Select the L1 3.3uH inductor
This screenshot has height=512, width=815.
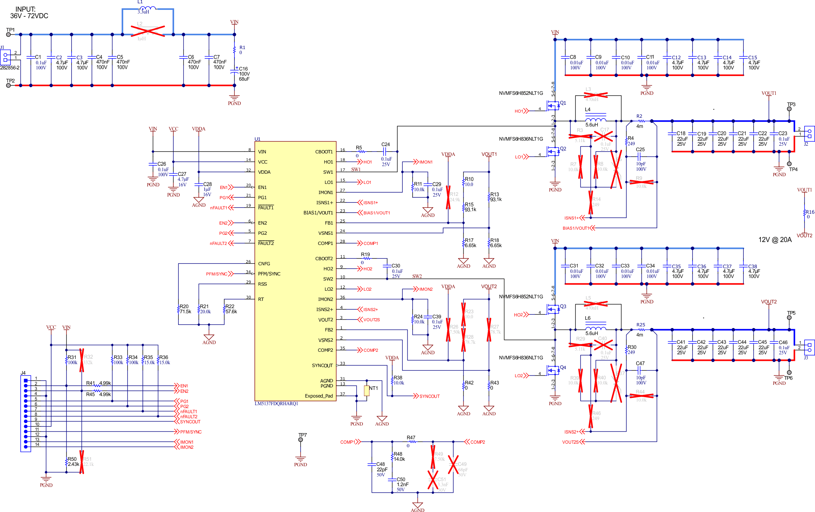148,8
